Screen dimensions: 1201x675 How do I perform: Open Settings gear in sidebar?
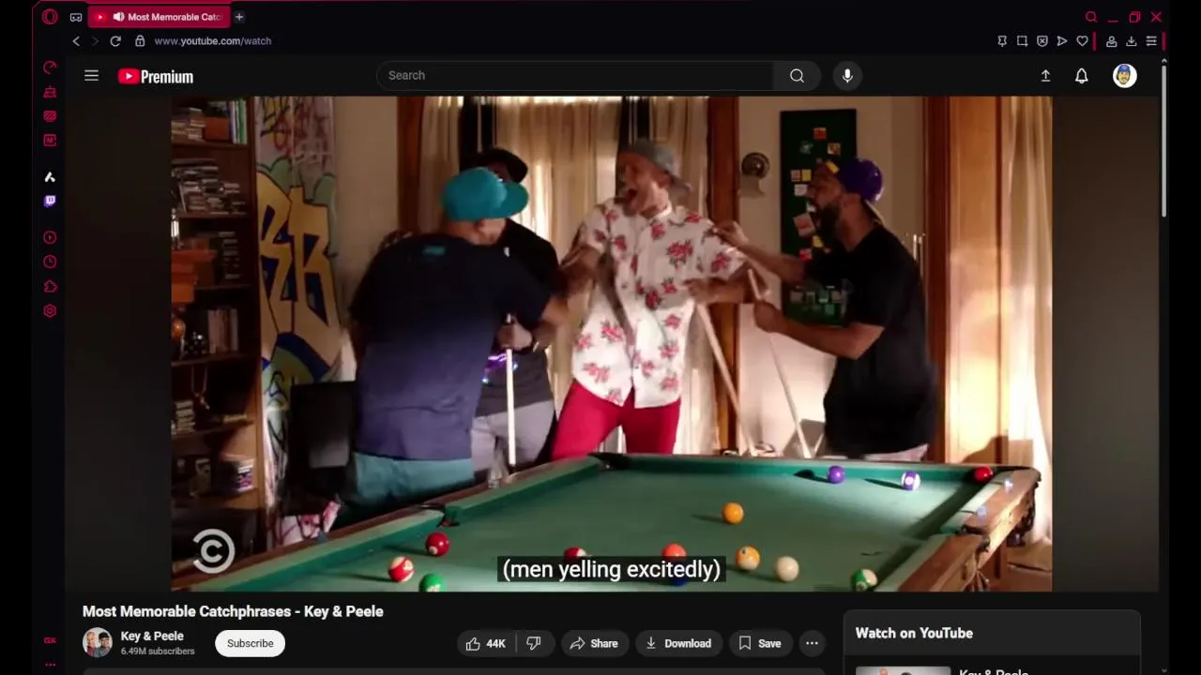(x=50, y=311)
